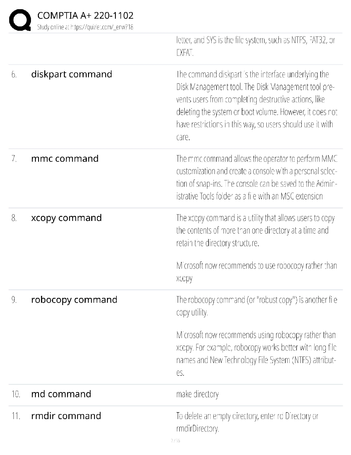Click the robocopy recommendation note under xcopy
This screenshot has height=455, width=351.
click(x=257, y=272)
